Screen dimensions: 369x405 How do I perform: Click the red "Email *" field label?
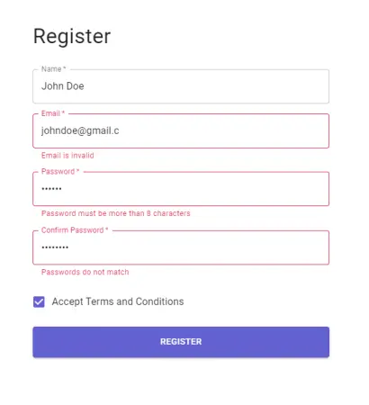[53, 113]
